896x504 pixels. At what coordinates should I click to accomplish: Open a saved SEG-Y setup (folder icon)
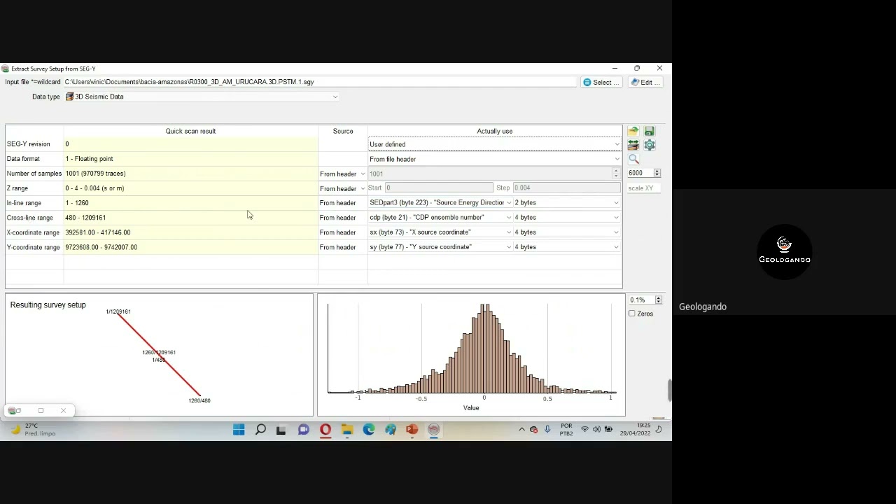coord(633,131)
